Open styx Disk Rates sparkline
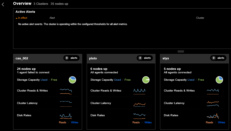The width and height of the screenshot is (231, 131). (213, 116)
